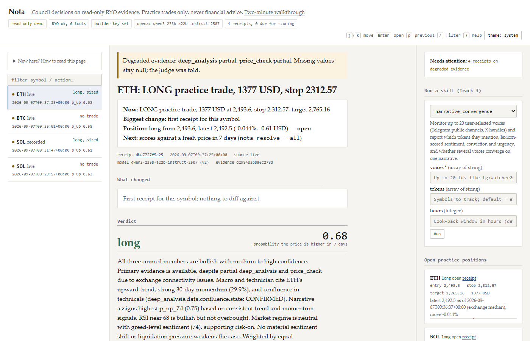Click the RYO ok, 6 tools badge
This screenshot has width=530, height=341.
click(69, 24)
